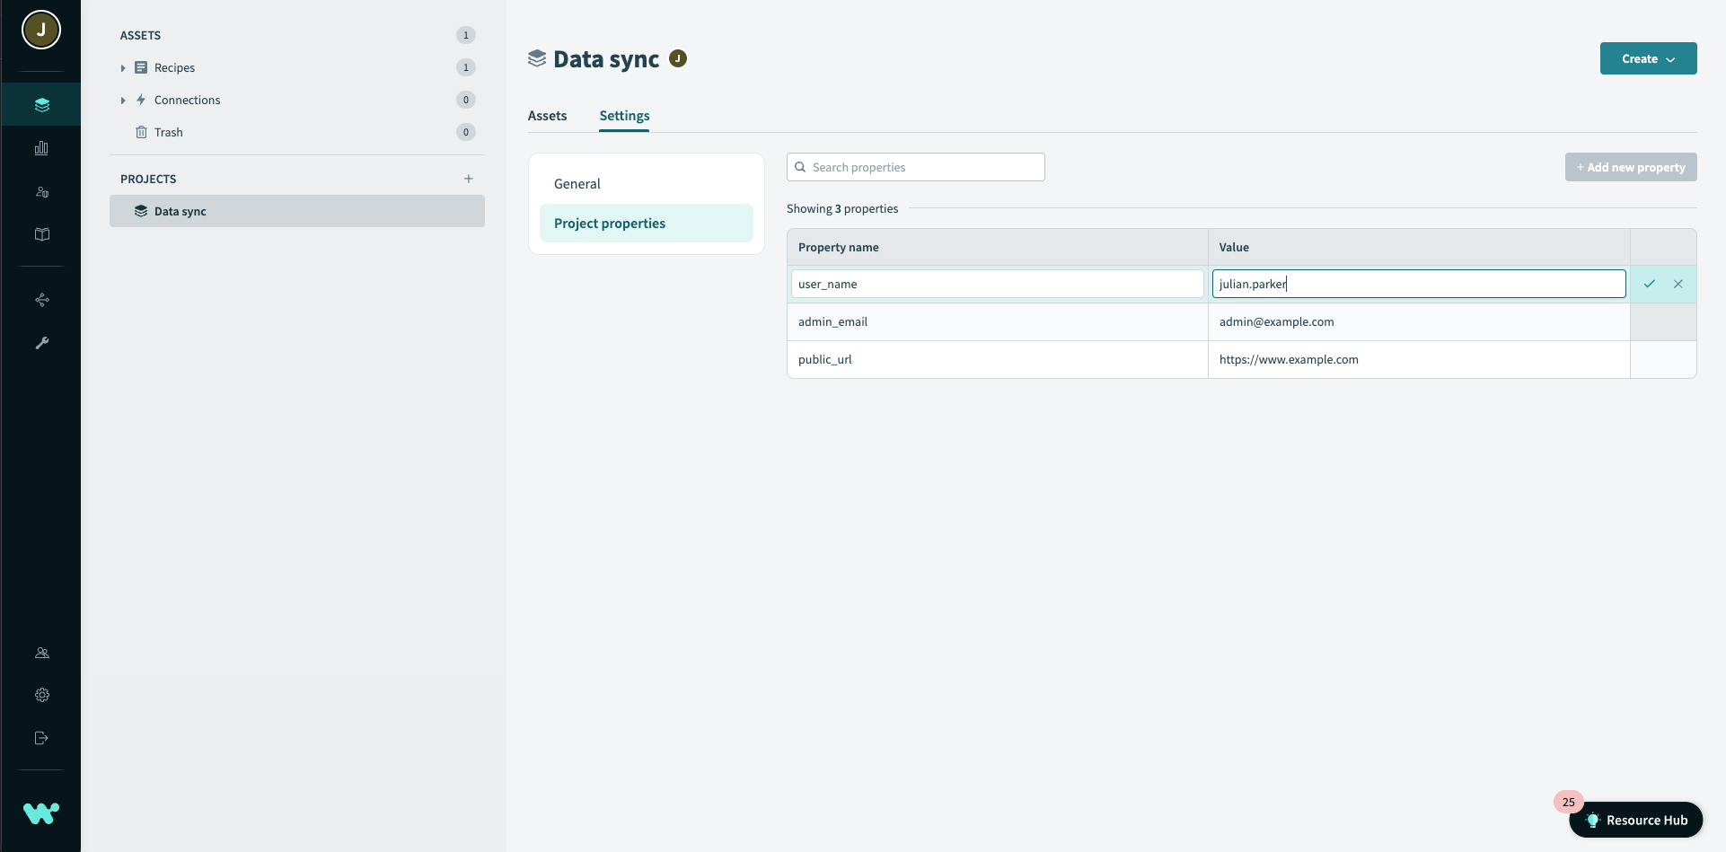Open the book library icon in sidebar
The image size is (1726, 852).
click(41, 234)
